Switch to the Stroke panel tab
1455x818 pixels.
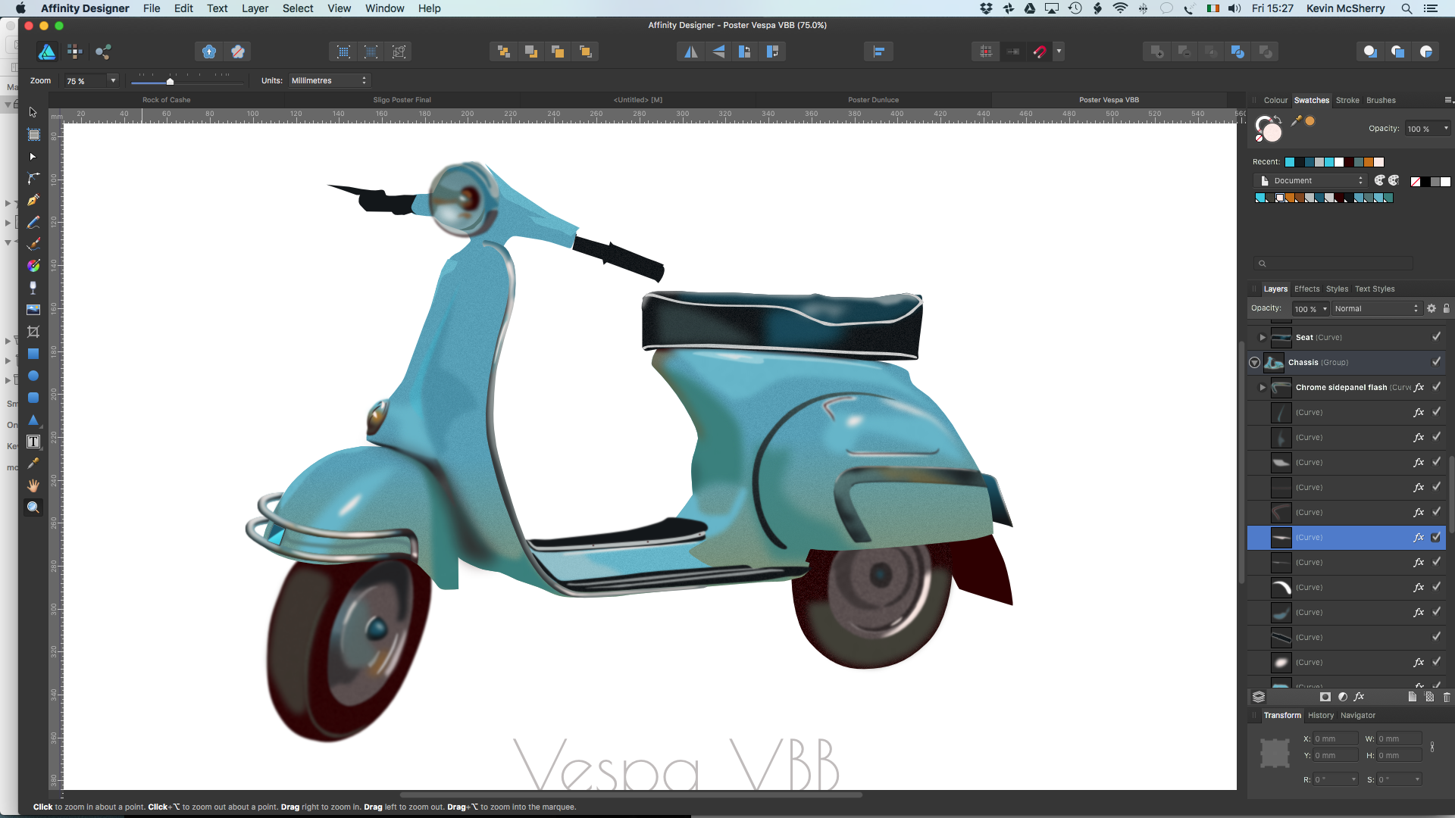coord(1347,100)
